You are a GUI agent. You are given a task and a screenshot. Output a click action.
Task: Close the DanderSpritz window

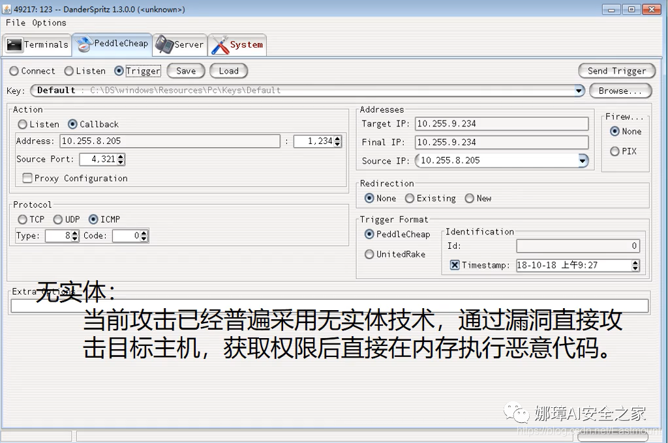coord(652,9)
